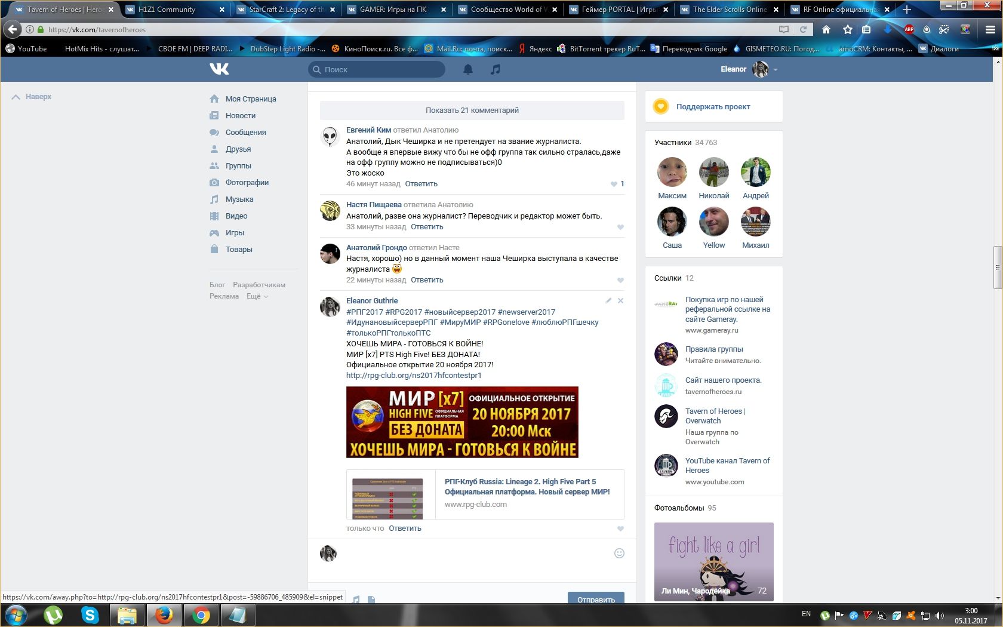Viewport: 1003px width, 627px height.
Task: Edit Eleanor Guthrie's comment with pencil icon
Action: [x=608, y=301]
